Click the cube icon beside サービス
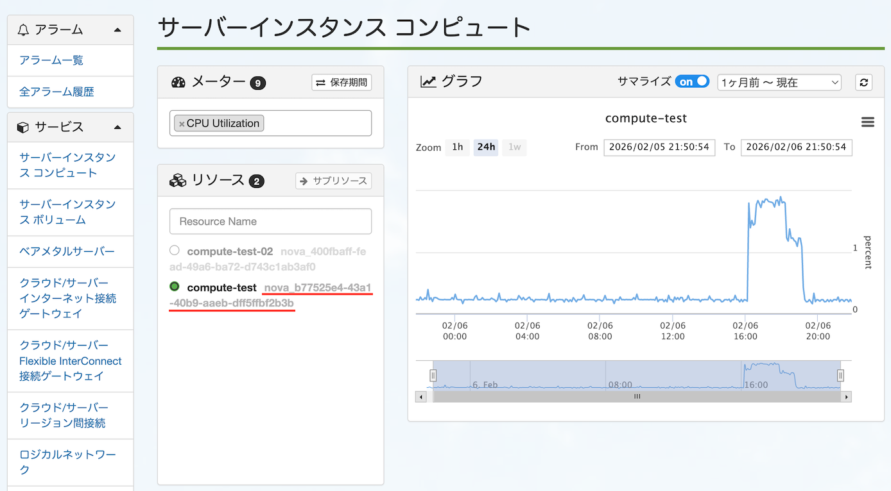891x491 pixels. [23, 128]
